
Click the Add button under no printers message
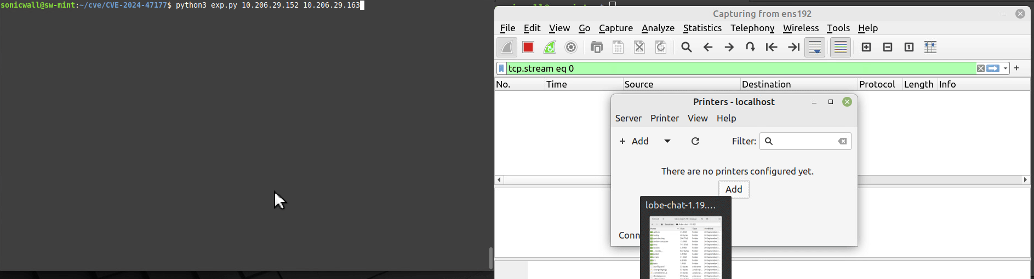coord(734,189)
